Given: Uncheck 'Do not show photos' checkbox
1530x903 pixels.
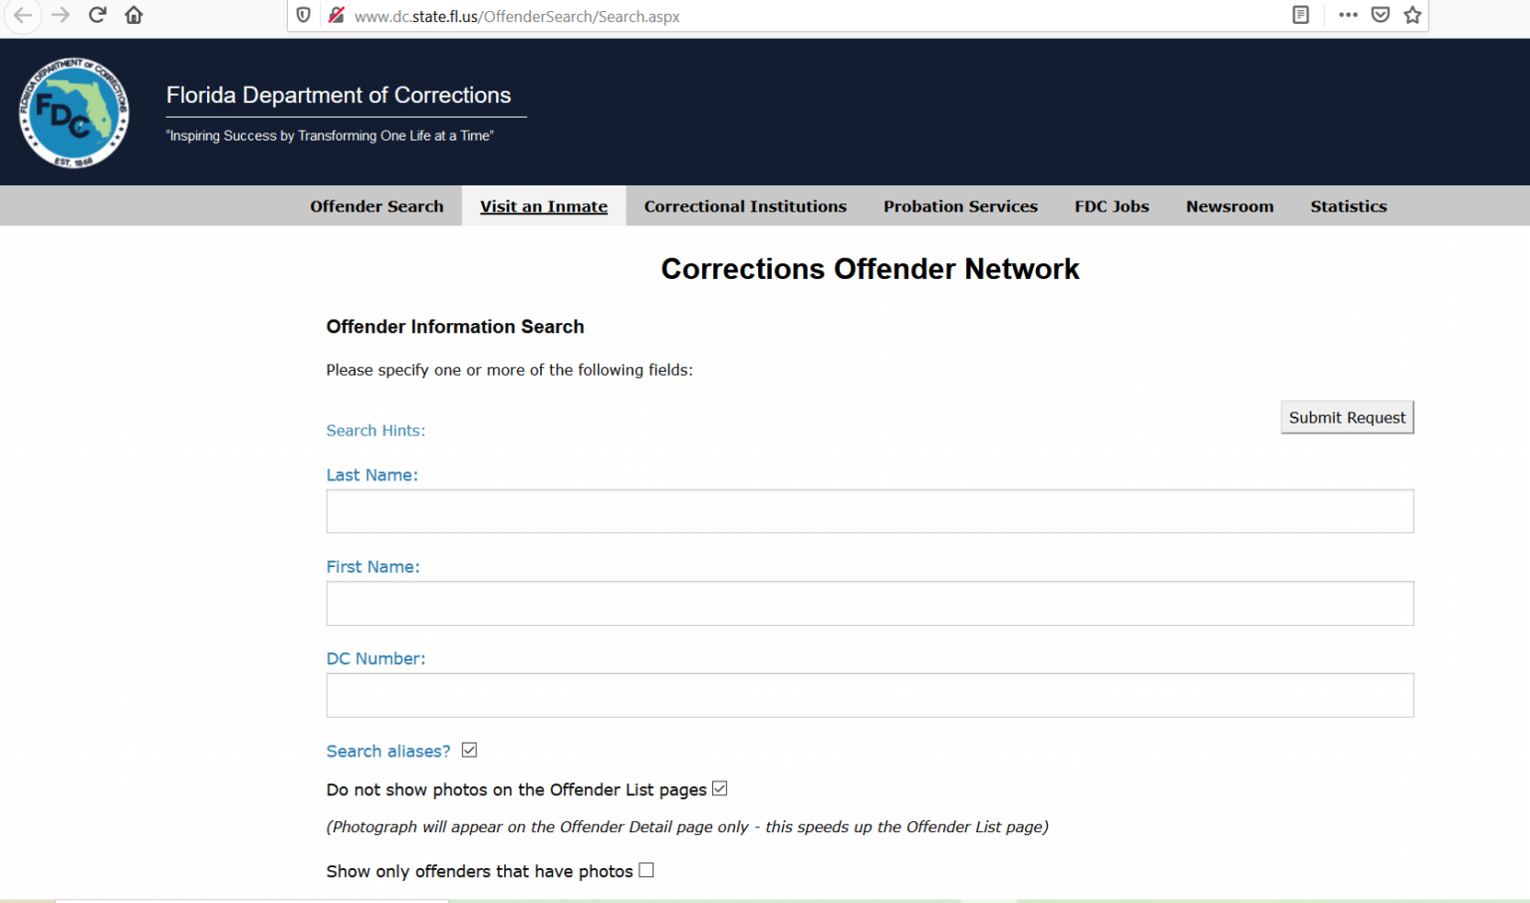Looking at the screenshot, I should 719,789.
